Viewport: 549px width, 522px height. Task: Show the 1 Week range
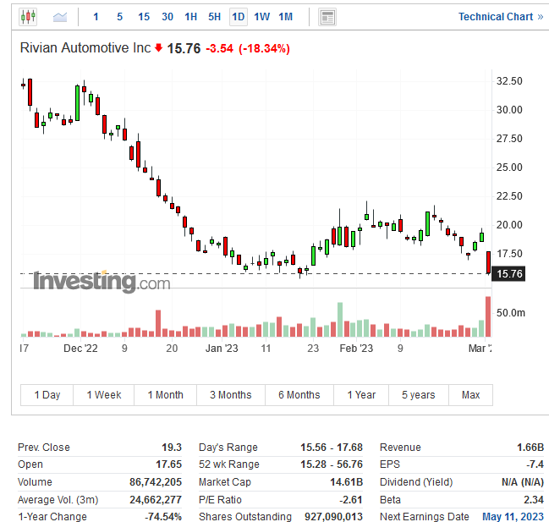click(104, 395)
